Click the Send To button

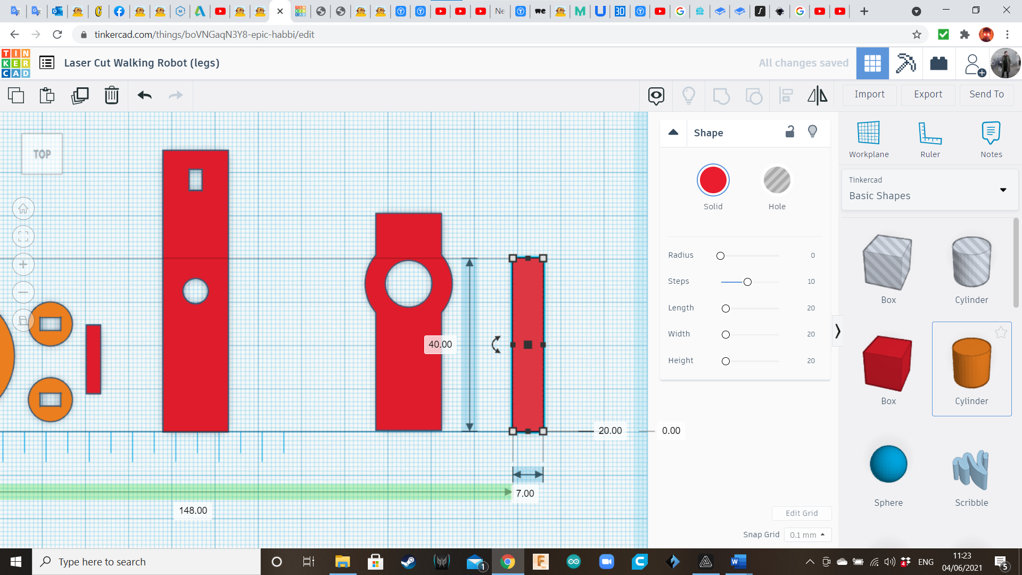987,94
